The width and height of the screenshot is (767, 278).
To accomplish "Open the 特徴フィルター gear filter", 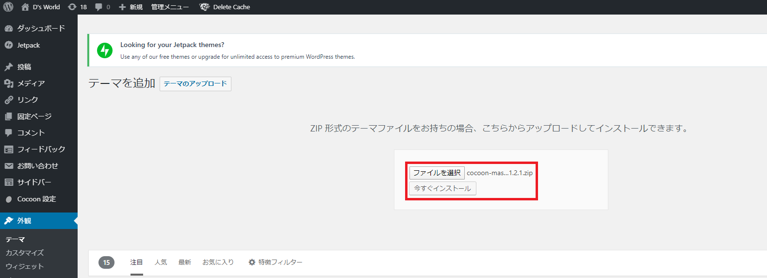I will pos(275,262).
